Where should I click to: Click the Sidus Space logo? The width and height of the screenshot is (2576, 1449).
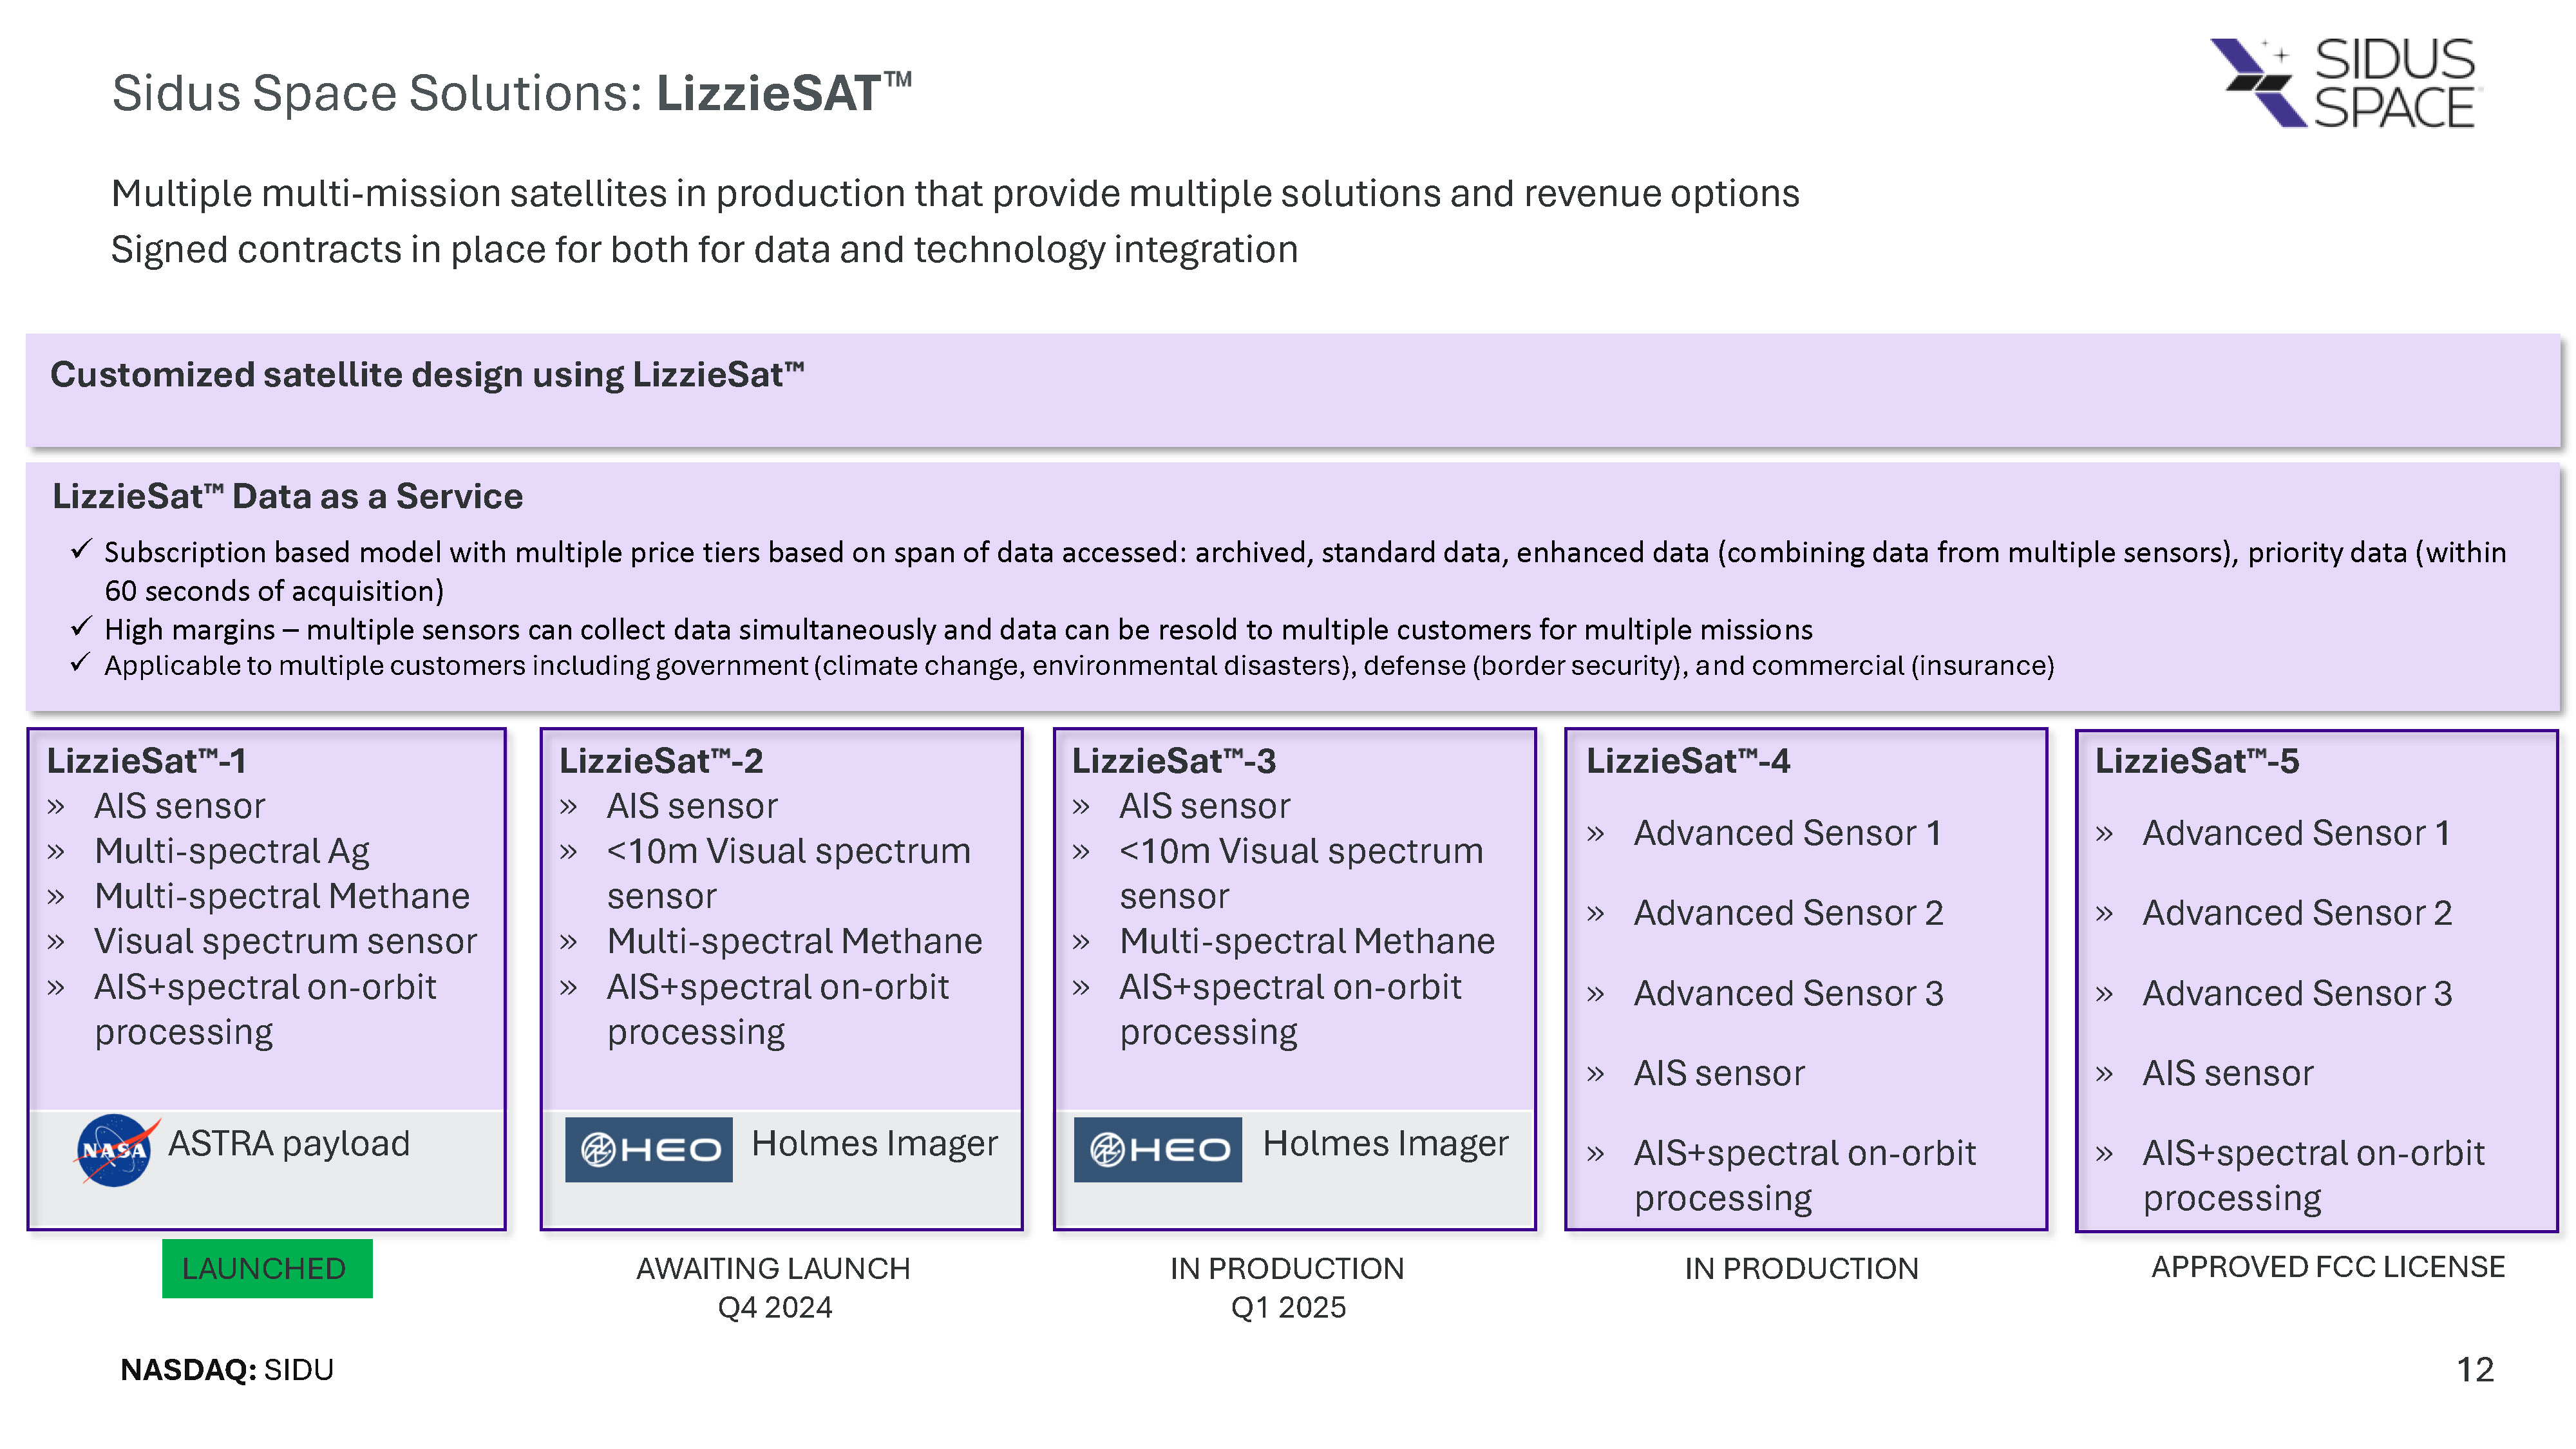point(2345,83)
